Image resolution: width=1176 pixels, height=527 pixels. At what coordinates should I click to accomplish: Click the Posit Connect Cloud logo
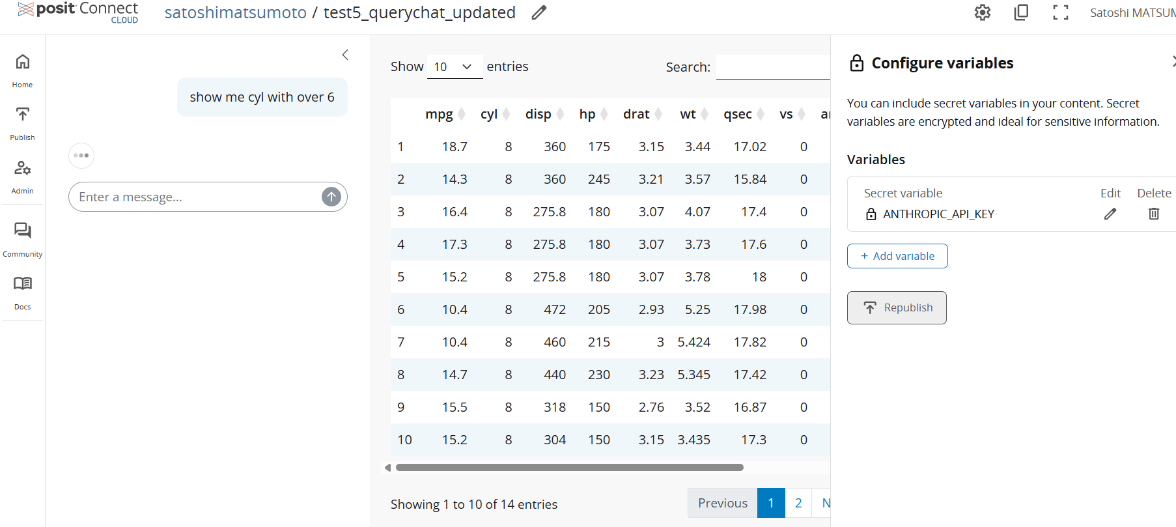(78, 12)
